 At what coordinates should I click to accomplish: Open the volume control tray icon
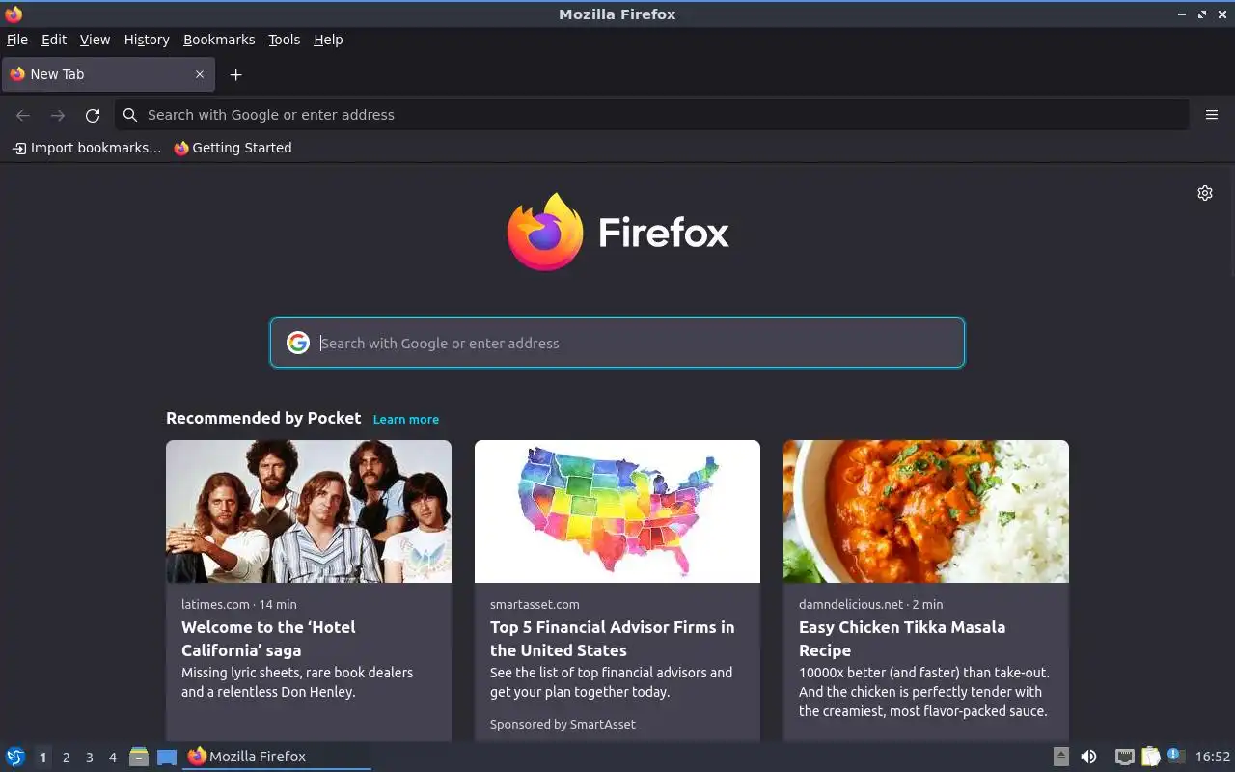click(1088, 757)
